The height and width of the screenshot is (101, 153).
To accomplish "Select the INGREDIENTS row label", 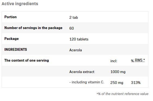I will point(15,49).
